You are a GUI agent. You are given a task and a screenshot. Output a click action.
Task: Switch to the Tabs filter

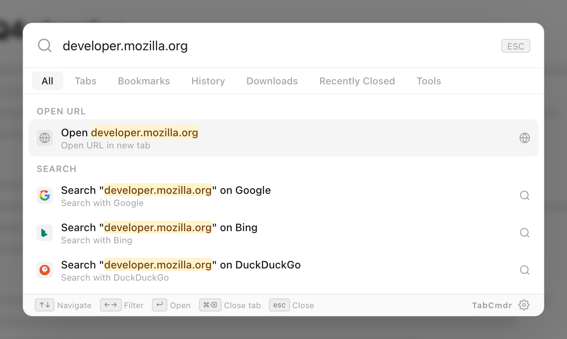click(86, 81)
